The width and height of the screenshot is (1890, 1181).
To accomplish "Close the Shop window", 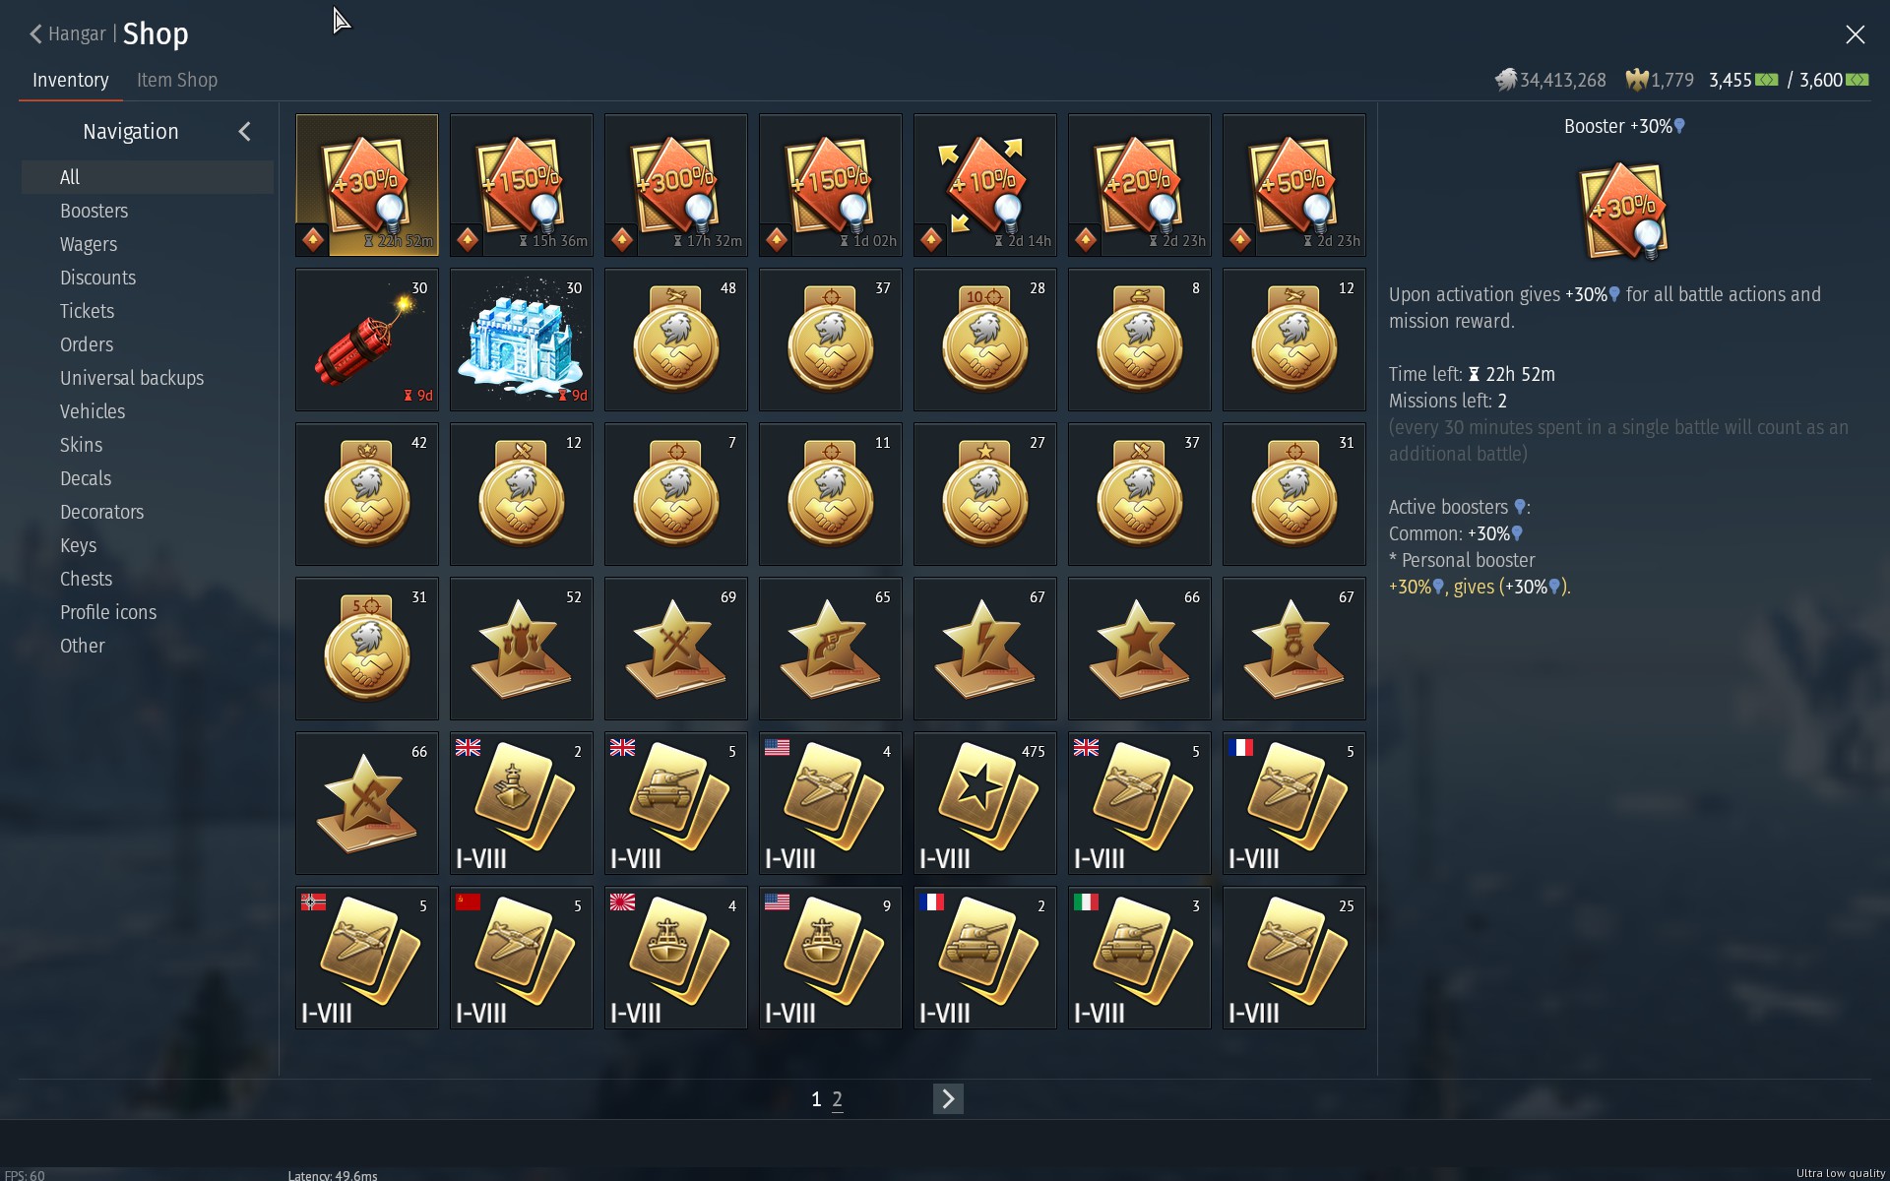I will coord(1855,34).
